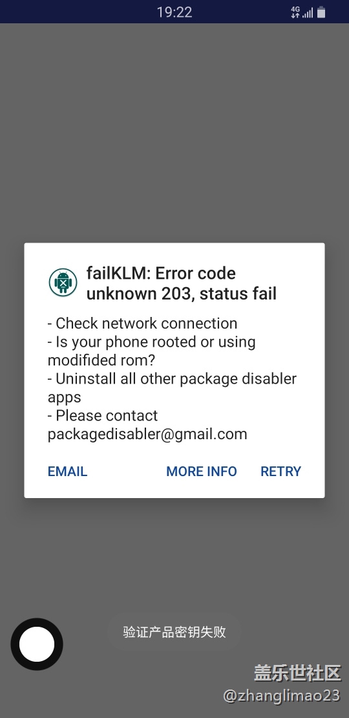Tap the Package Disabler android icon

click(x=63, y=283)
